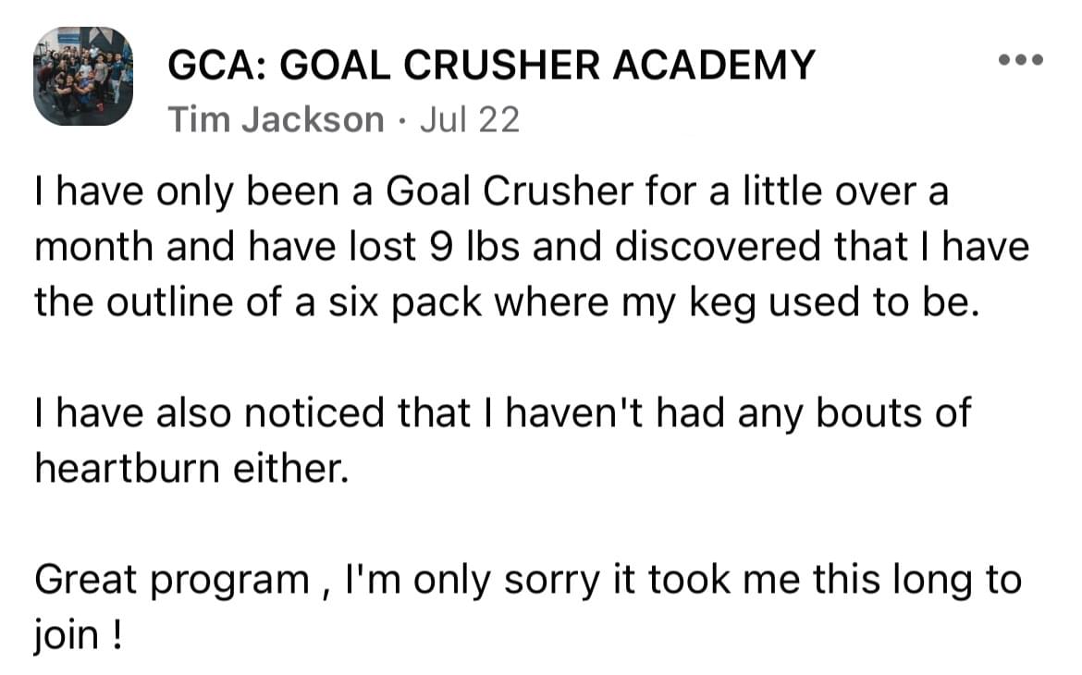This screenshot has width=1082, height=675.
Task: Click the paragraph about losing 9 lbs
Action: 532,246
